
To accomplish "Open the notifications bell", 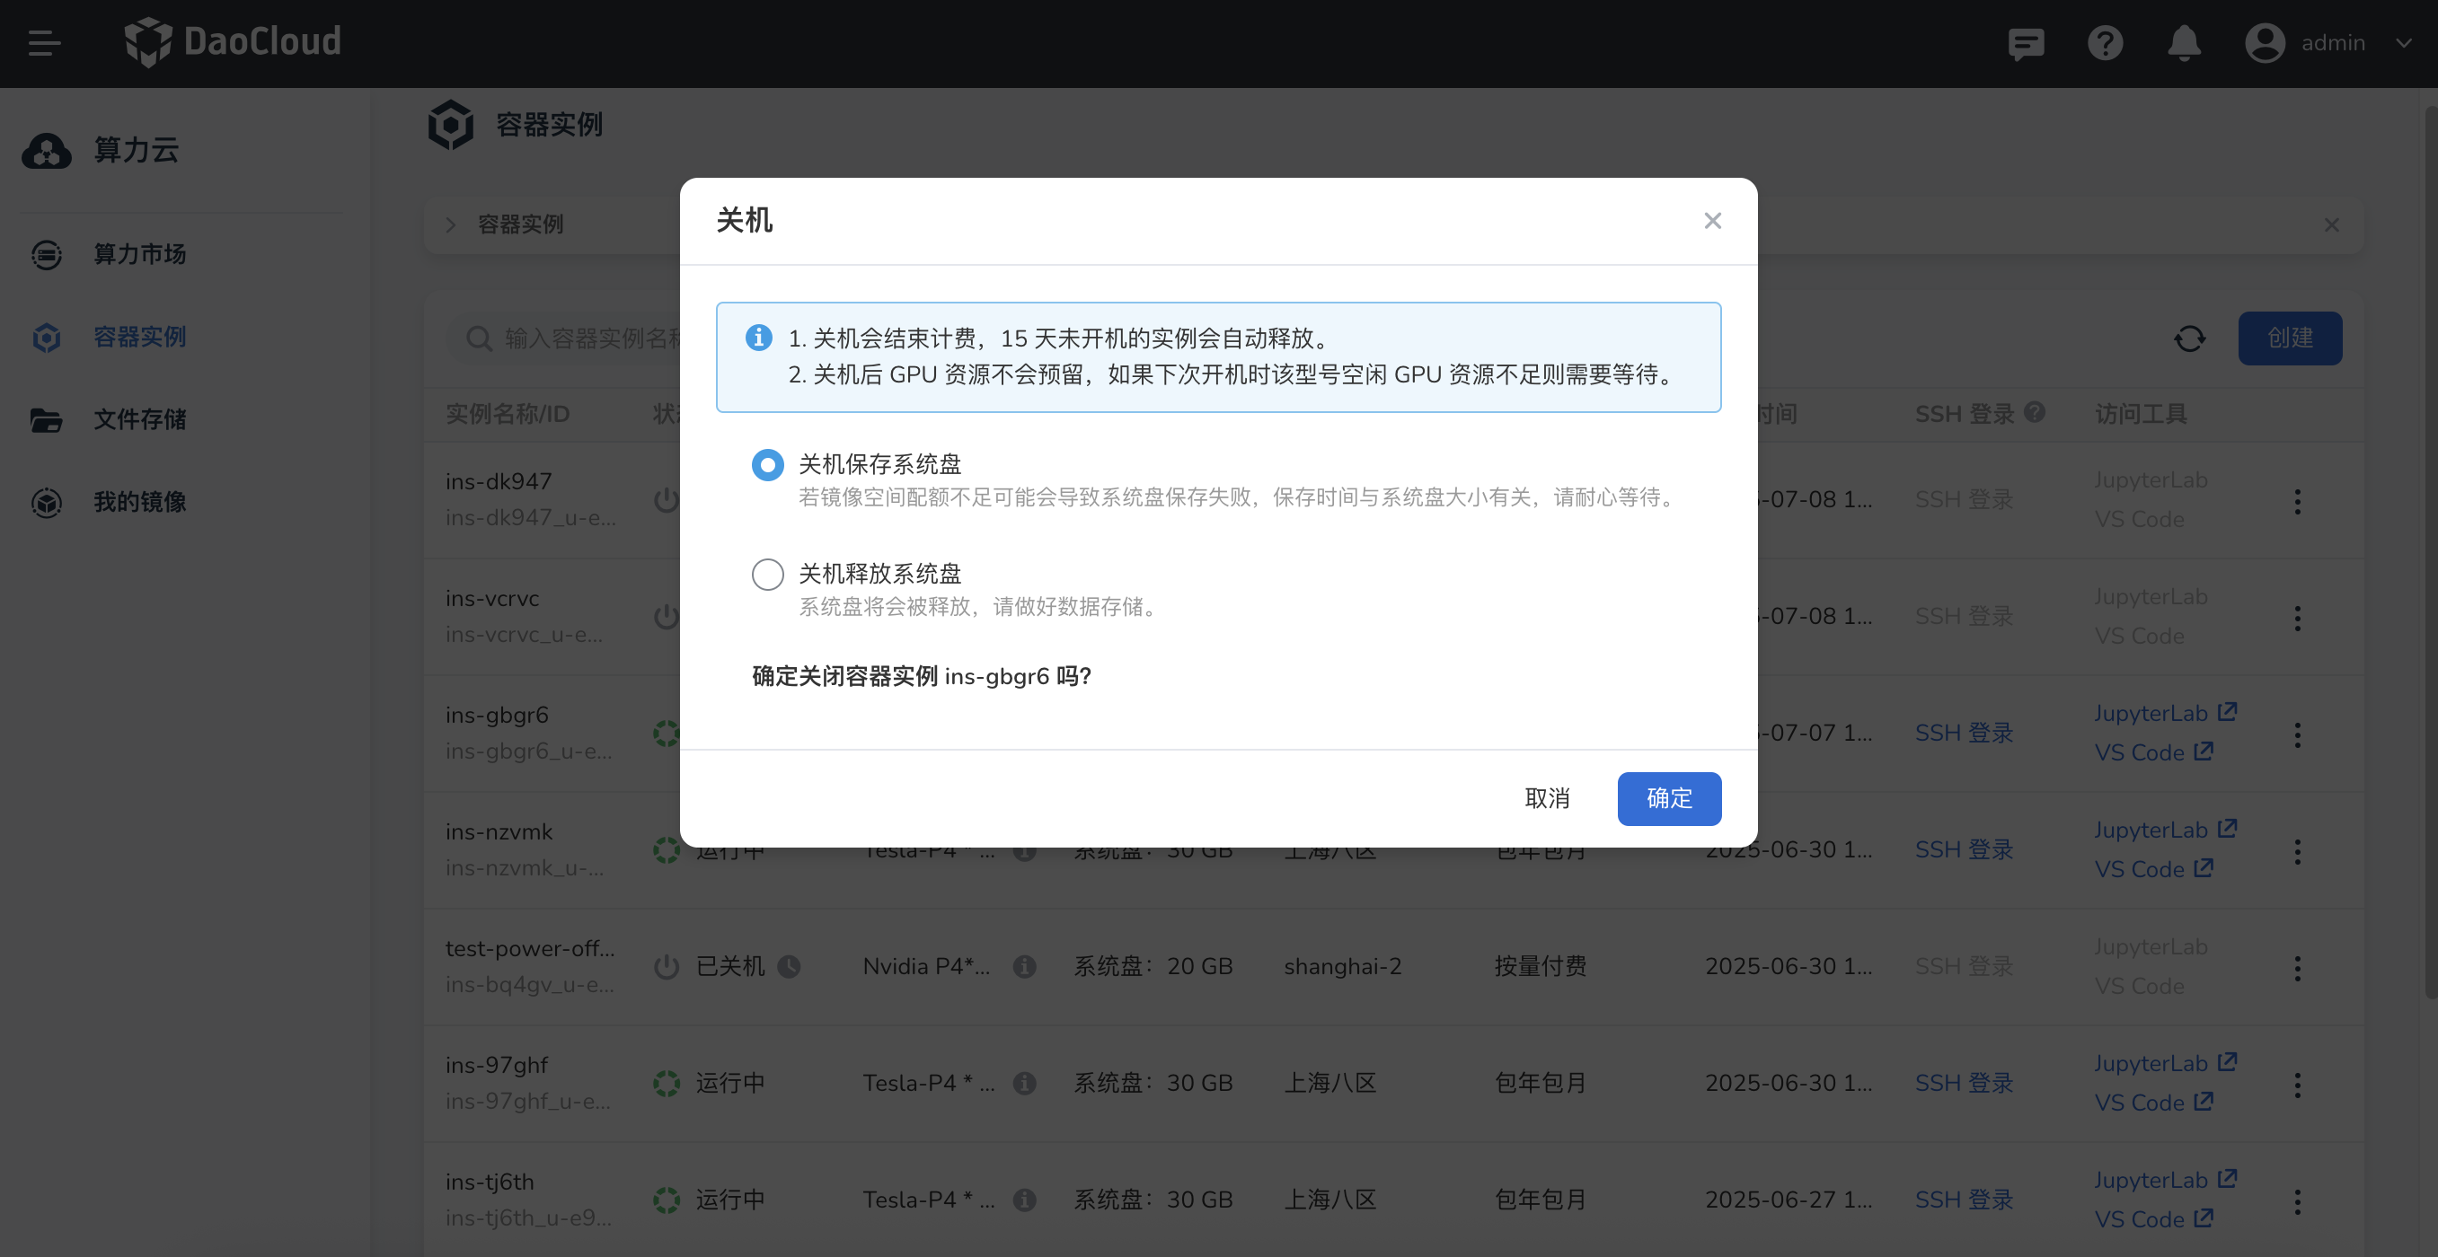I will pos(2184,42).
